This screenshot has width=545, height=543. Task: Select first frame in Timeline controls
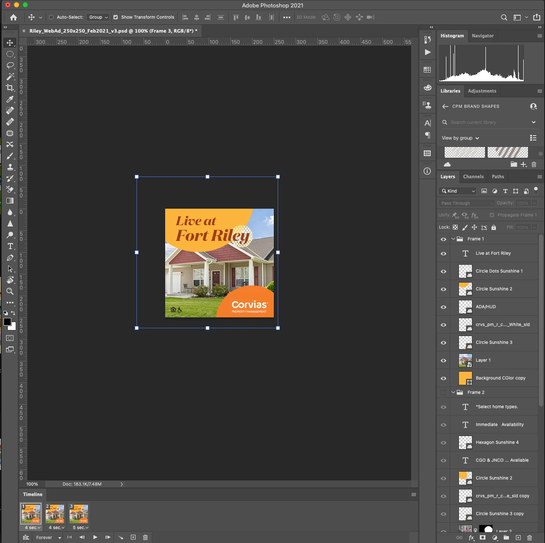70,537
